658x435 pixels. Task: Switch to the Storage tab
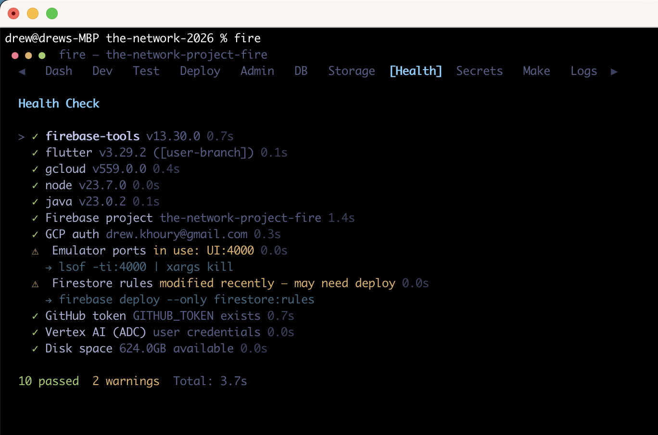pos(352,71)
